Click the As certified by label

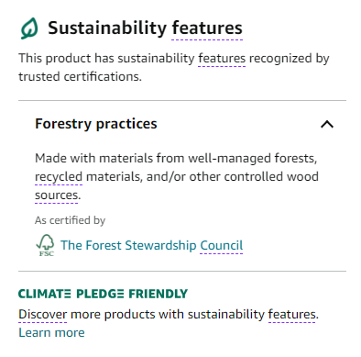point(70,220)
